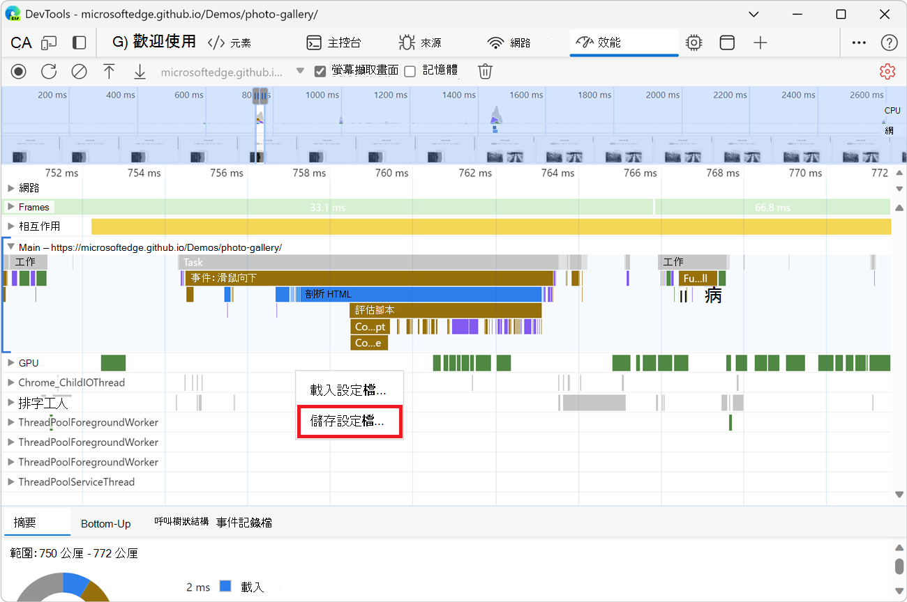The image size is (907, 602).
Task: Open the recording selector dropdown arrow
Action: (301, 71)
